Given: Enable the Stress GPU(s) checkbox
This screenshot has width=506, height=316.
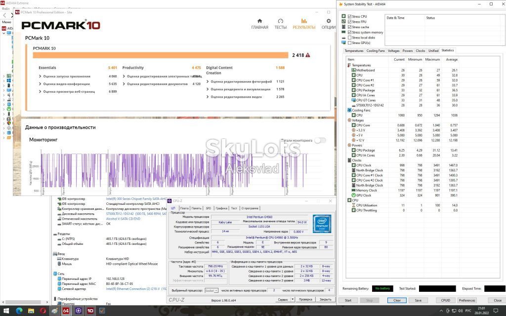Looking at the screenshot, I should [x=349, y=42].
